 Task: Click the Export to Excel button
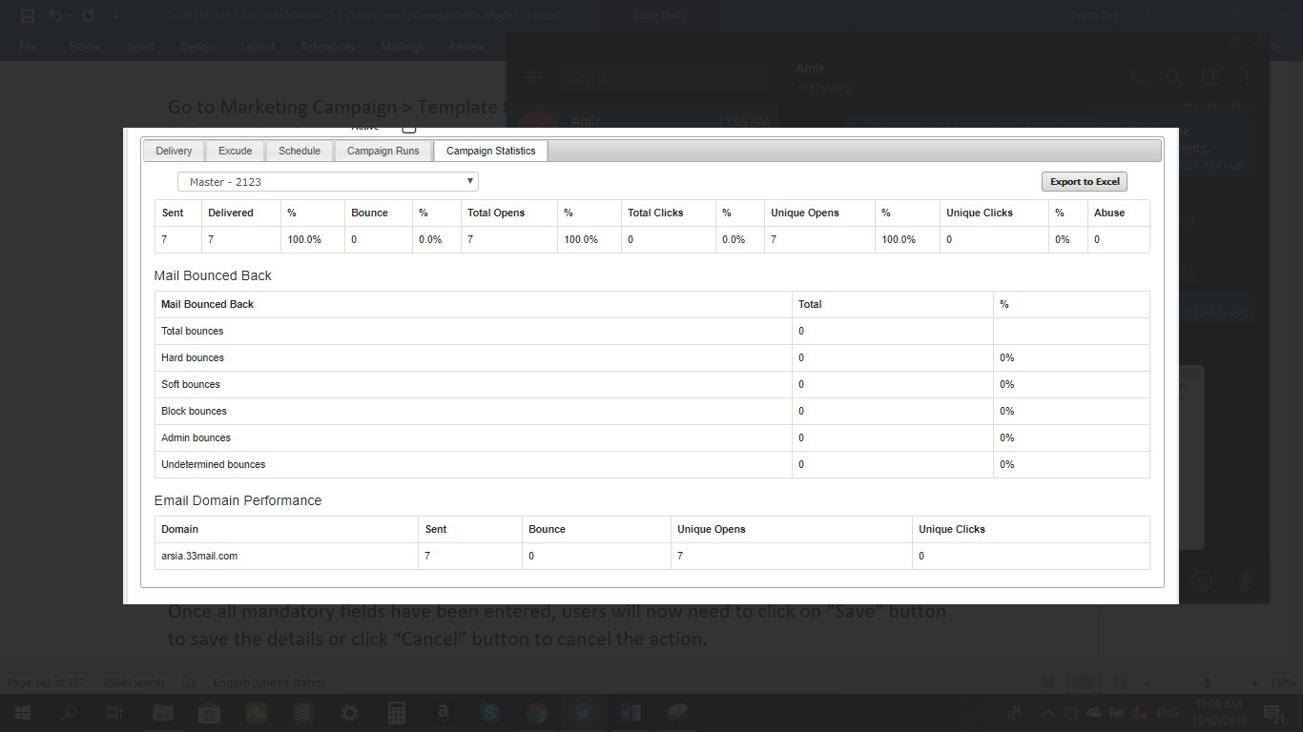pyautogui.click(x=1085, y=181)
